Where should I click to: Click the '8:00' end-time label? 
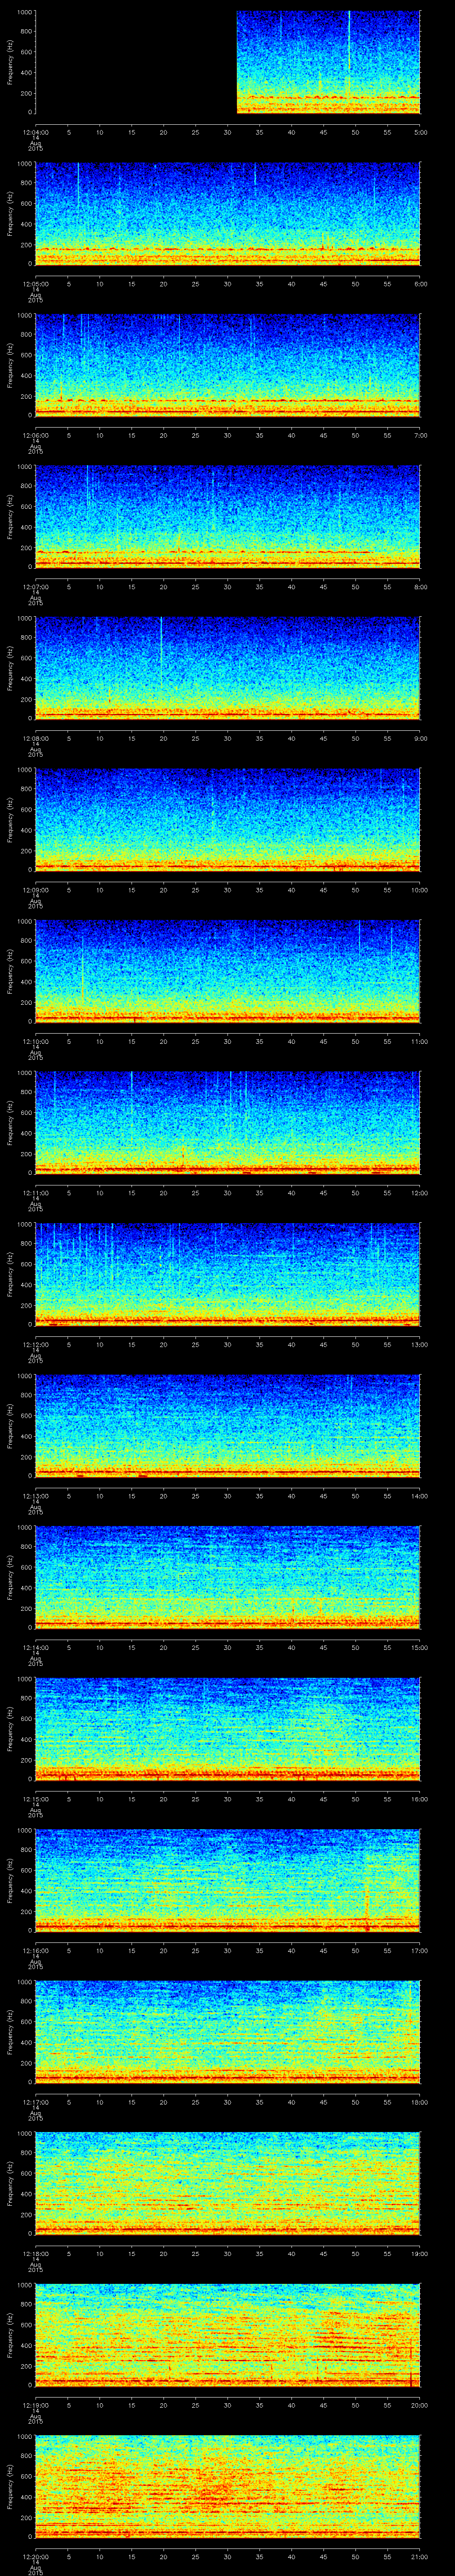pyautogui.click(x=420, y=587)
